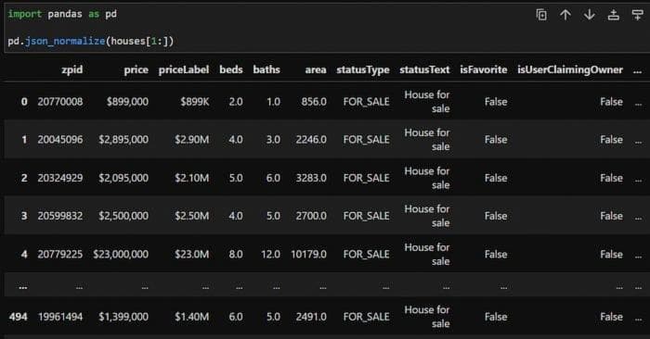Click the priceLabel column header
Screen dimensions: 650x339
[x=184, y=69]
